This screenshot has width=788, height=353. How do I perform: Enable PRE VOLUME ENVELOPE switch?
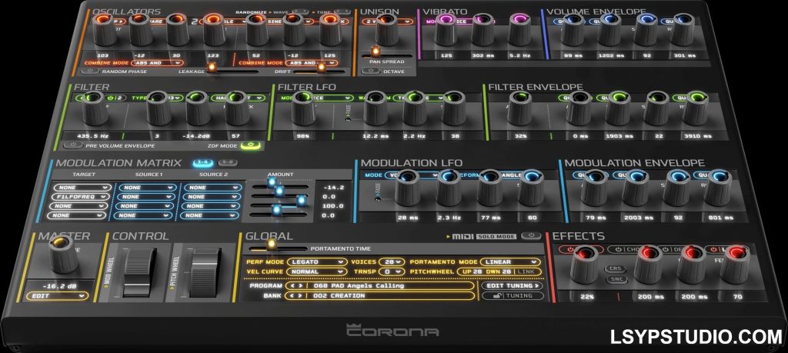coord(74,145)
